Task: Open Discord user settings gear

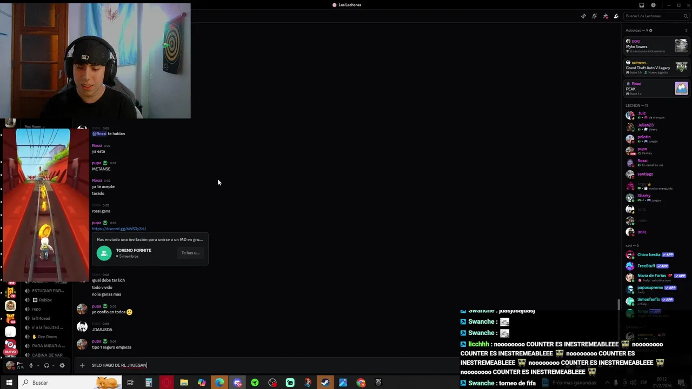Action: click(62, 365)
